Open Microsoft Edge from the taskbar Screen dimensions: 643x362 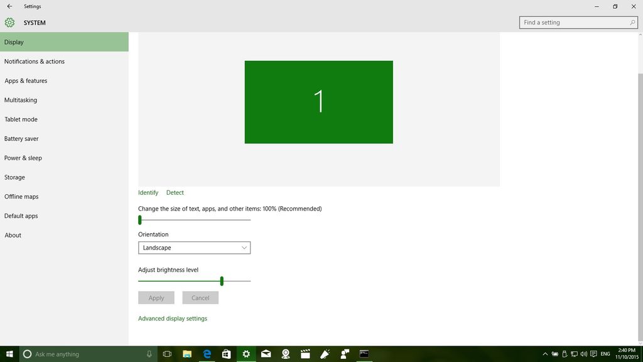pos(207,354)
